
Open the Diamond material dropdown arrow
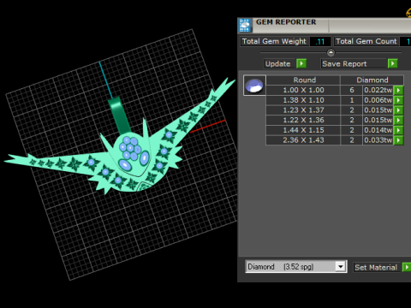340,267
